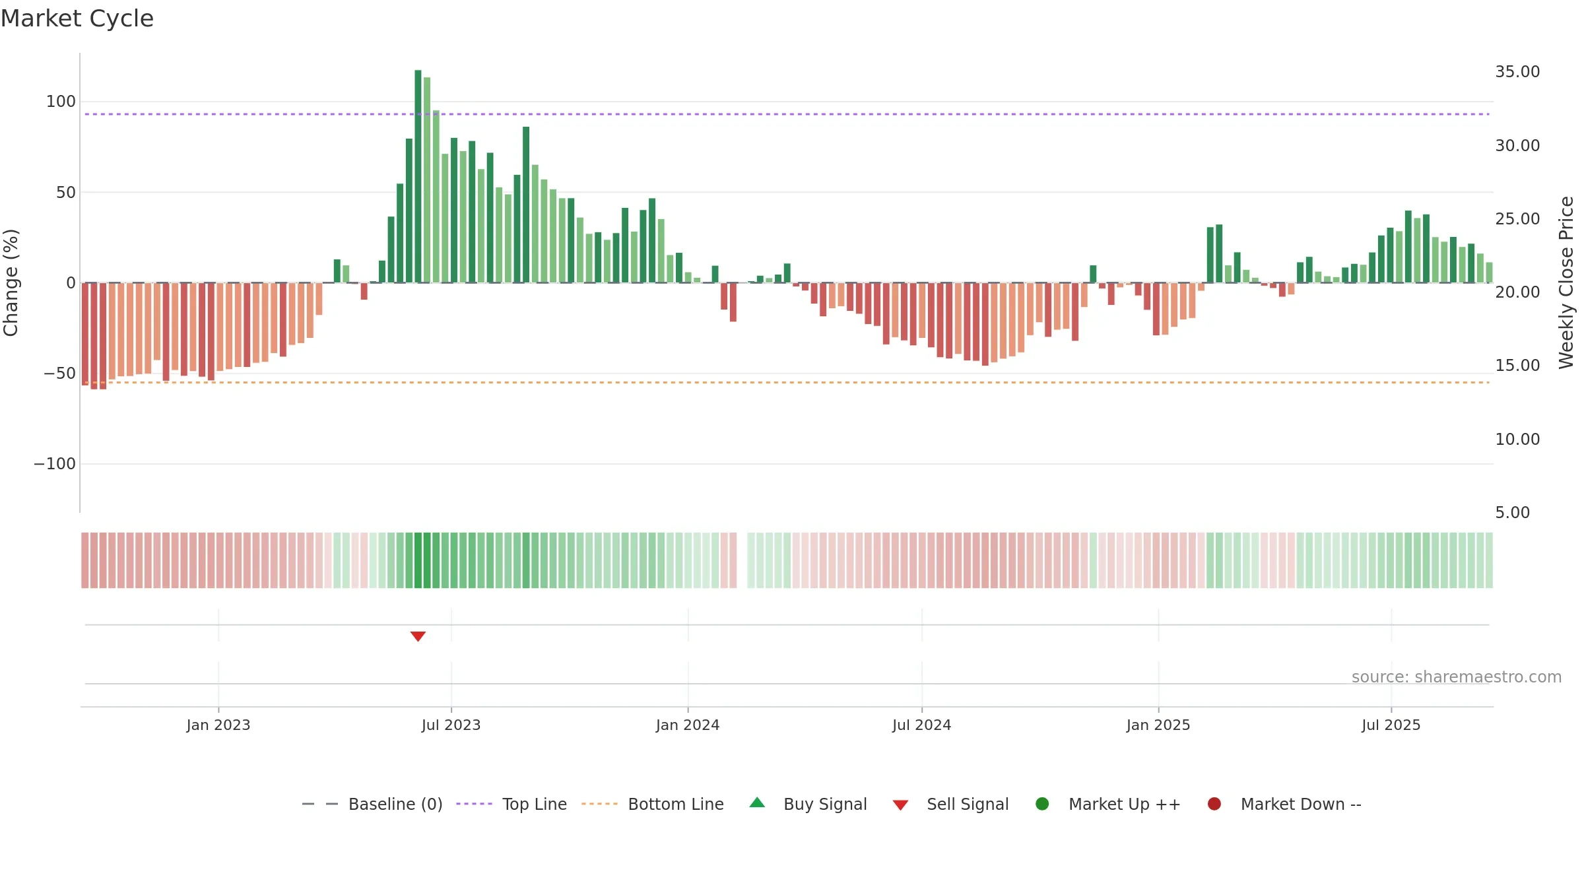The image size is (1584, 891).
Task: Toggle the Top Line legend entry
Action: click(511, 804)
